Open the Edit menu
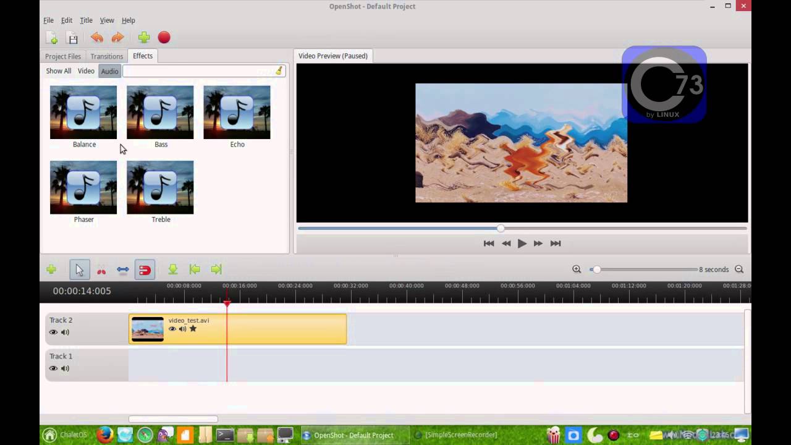 (67, 20)
